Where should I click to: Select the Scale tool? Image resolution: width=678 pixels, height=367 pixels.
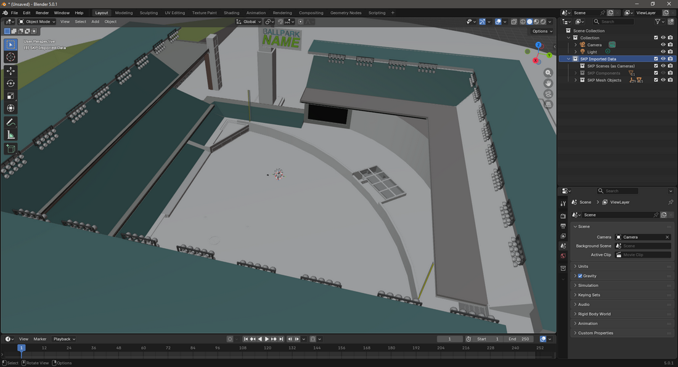(x=10, y=96)
